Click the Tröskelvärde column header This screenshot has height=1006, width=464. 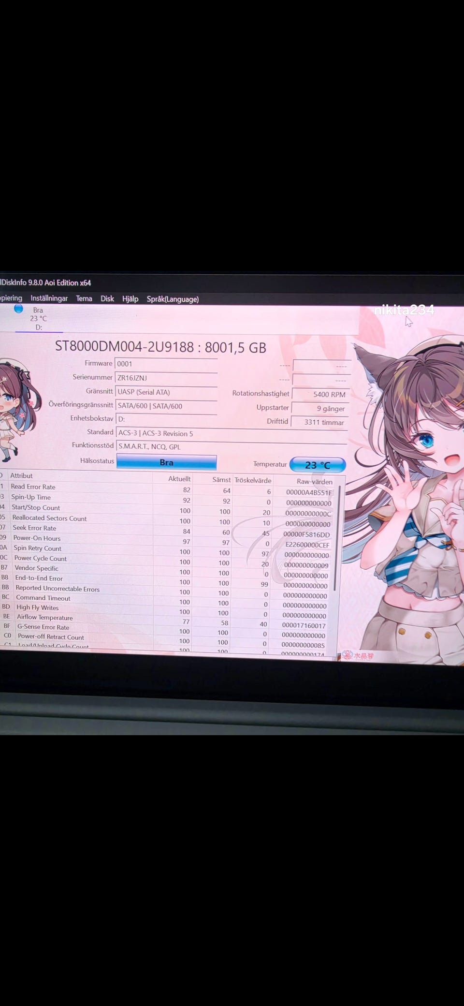[253, 480]
